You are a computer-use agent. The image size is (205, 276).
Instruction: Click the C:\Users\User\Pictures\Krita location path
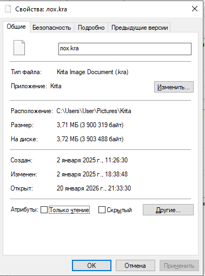coord(94,111)
